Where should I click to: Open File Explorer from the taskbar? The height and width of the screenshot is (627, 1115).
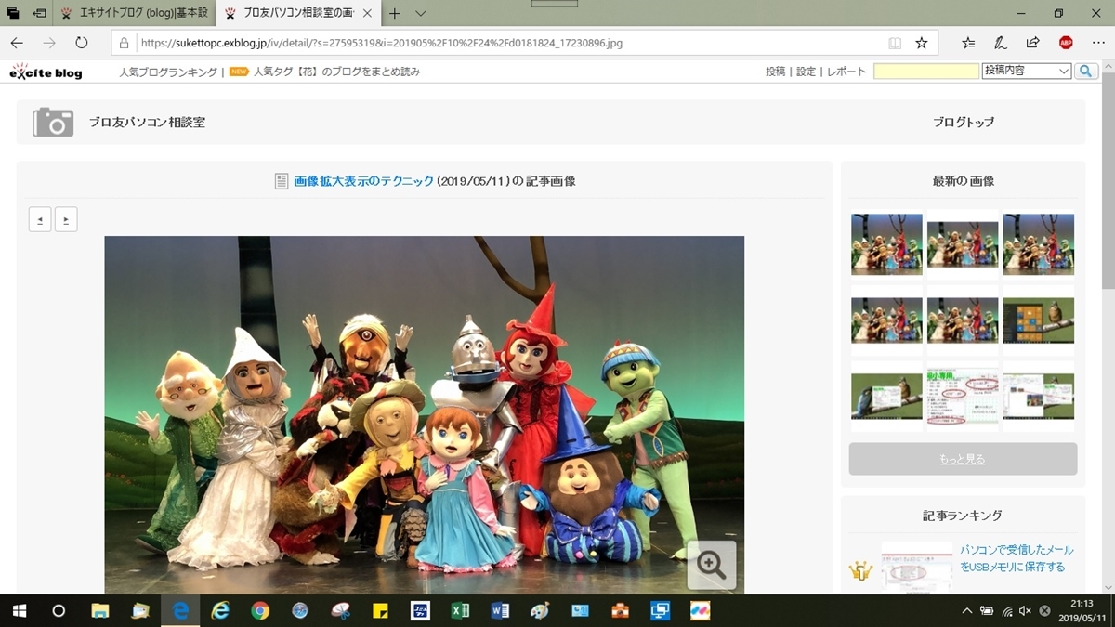pos(99,611)
